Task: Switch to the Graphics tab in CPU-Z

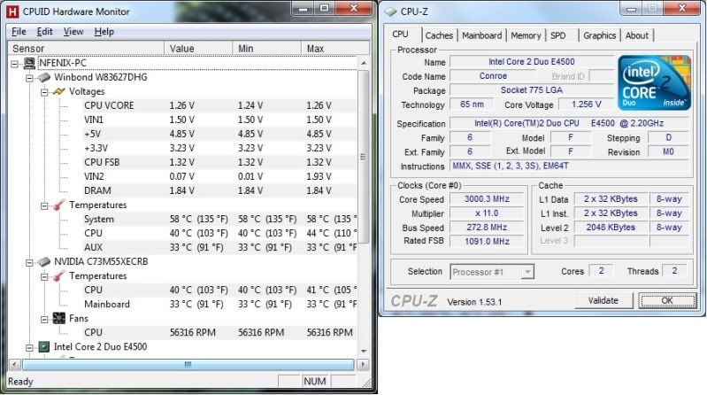Action: coord(599,35)
